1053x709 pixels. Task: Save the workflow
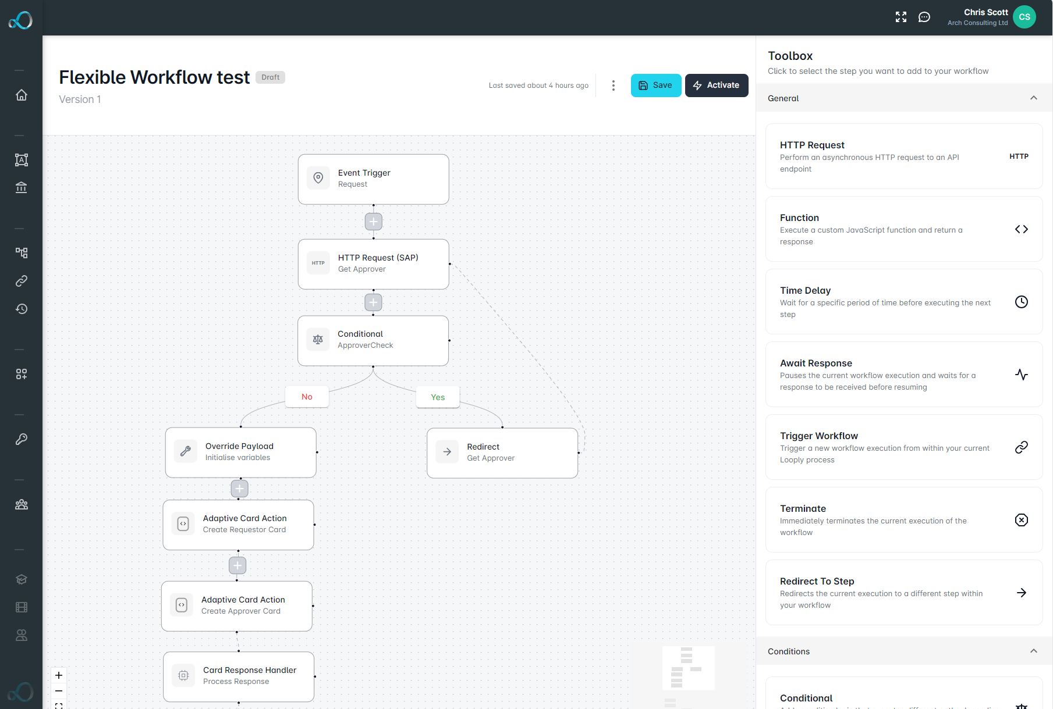point(656,85)
